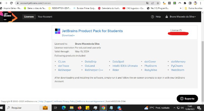Click the page vertical scrollbar thumb
Viewport: 204px width, 111px height.
coord(202,71)
